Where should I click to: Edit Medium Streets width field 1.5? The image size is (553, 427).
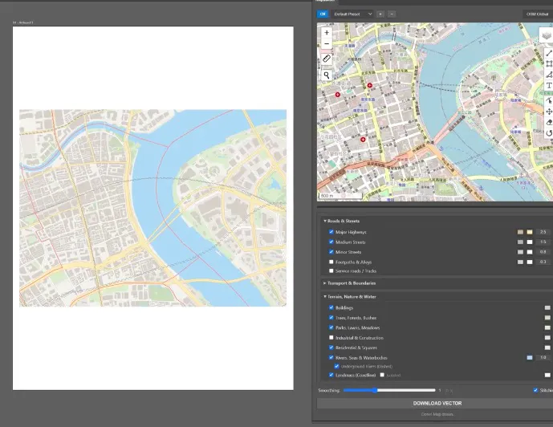(x=543, y=242)
